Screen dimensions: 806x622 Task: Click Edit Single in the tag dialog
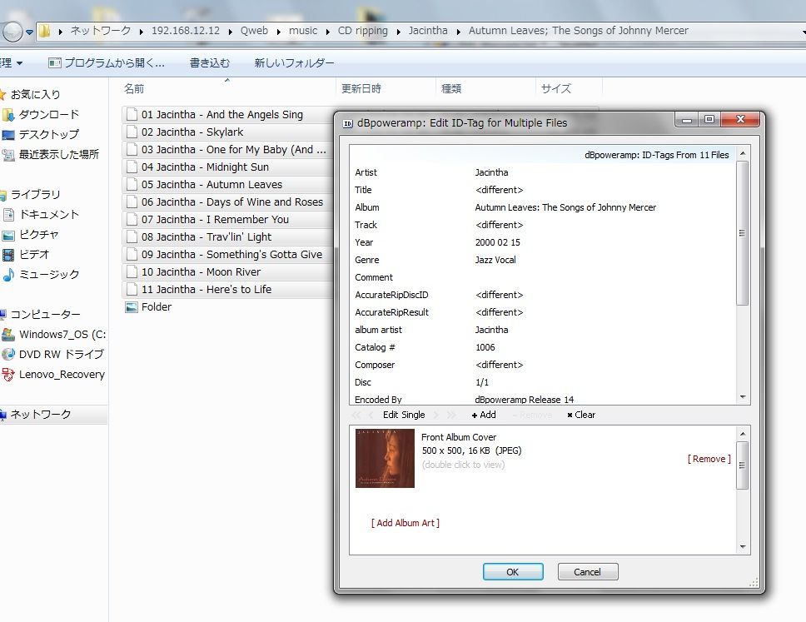pos(404,415)
